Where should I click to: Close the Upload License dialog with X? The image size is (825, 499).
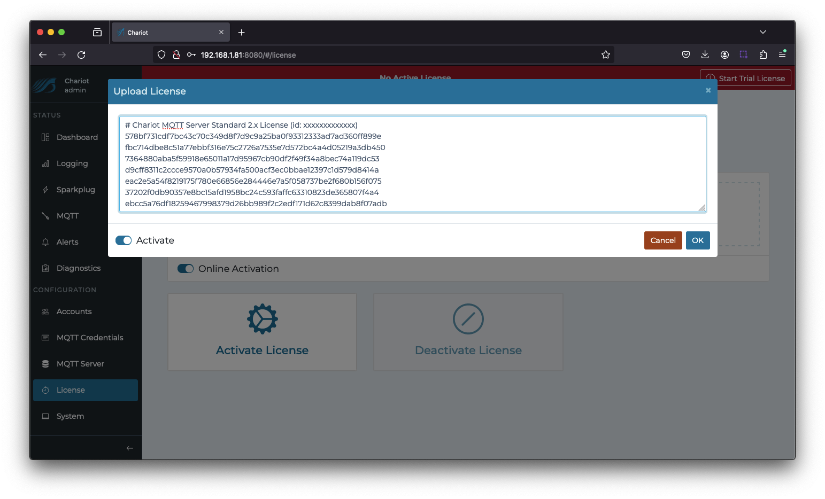[708, 90]
